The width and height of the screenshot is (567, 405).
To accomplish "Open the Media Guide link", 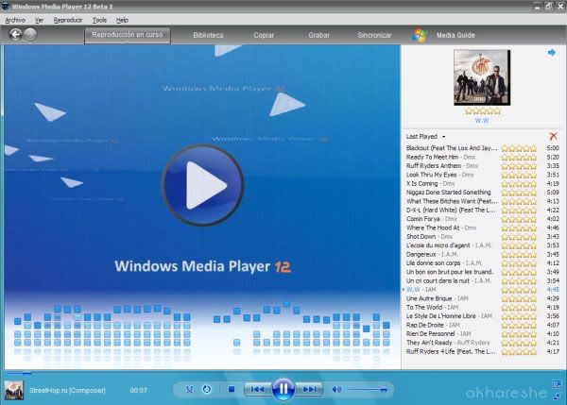I will pos(455,35).
